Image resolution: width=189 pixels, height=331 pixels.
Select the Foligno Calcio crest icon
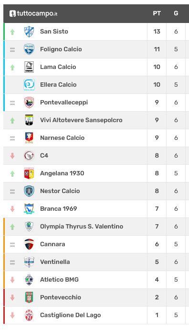[29, 49]
